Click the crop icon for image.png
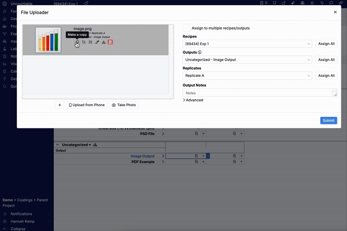The height and width of the screenshot is (231, 347). pyautogui.click(x=84, y=42)
